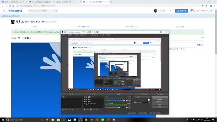
Task: Click スタジオモード button in OBS
Action: pyautogui.click(x=160, y=102)
